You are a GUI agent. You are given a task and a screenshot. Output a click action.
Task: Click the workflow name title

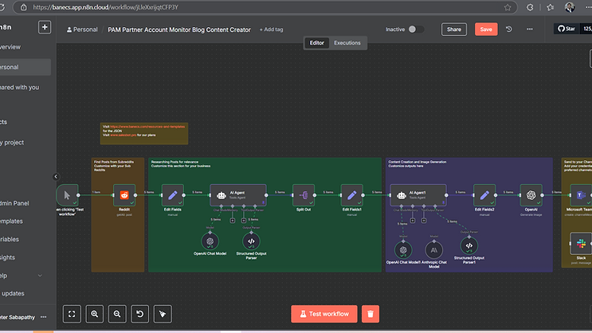coord(179,29)
